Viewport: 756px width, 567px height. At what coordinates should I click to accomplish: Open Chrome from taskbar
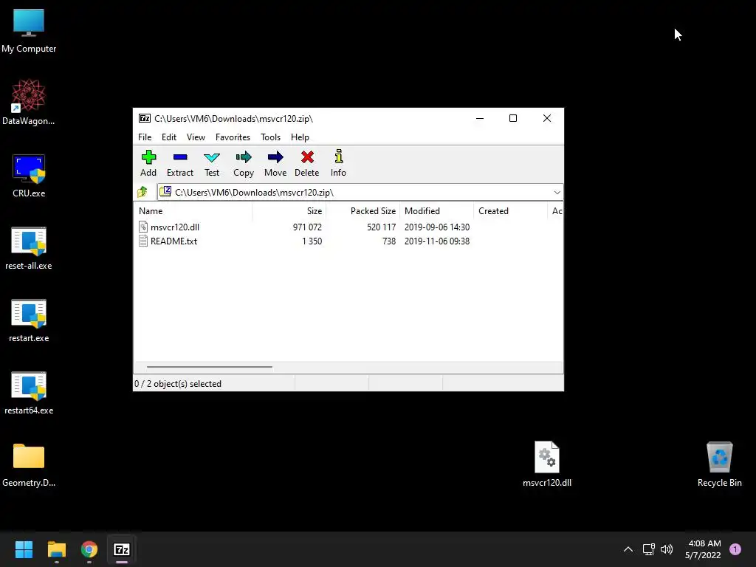pos(89,549)
